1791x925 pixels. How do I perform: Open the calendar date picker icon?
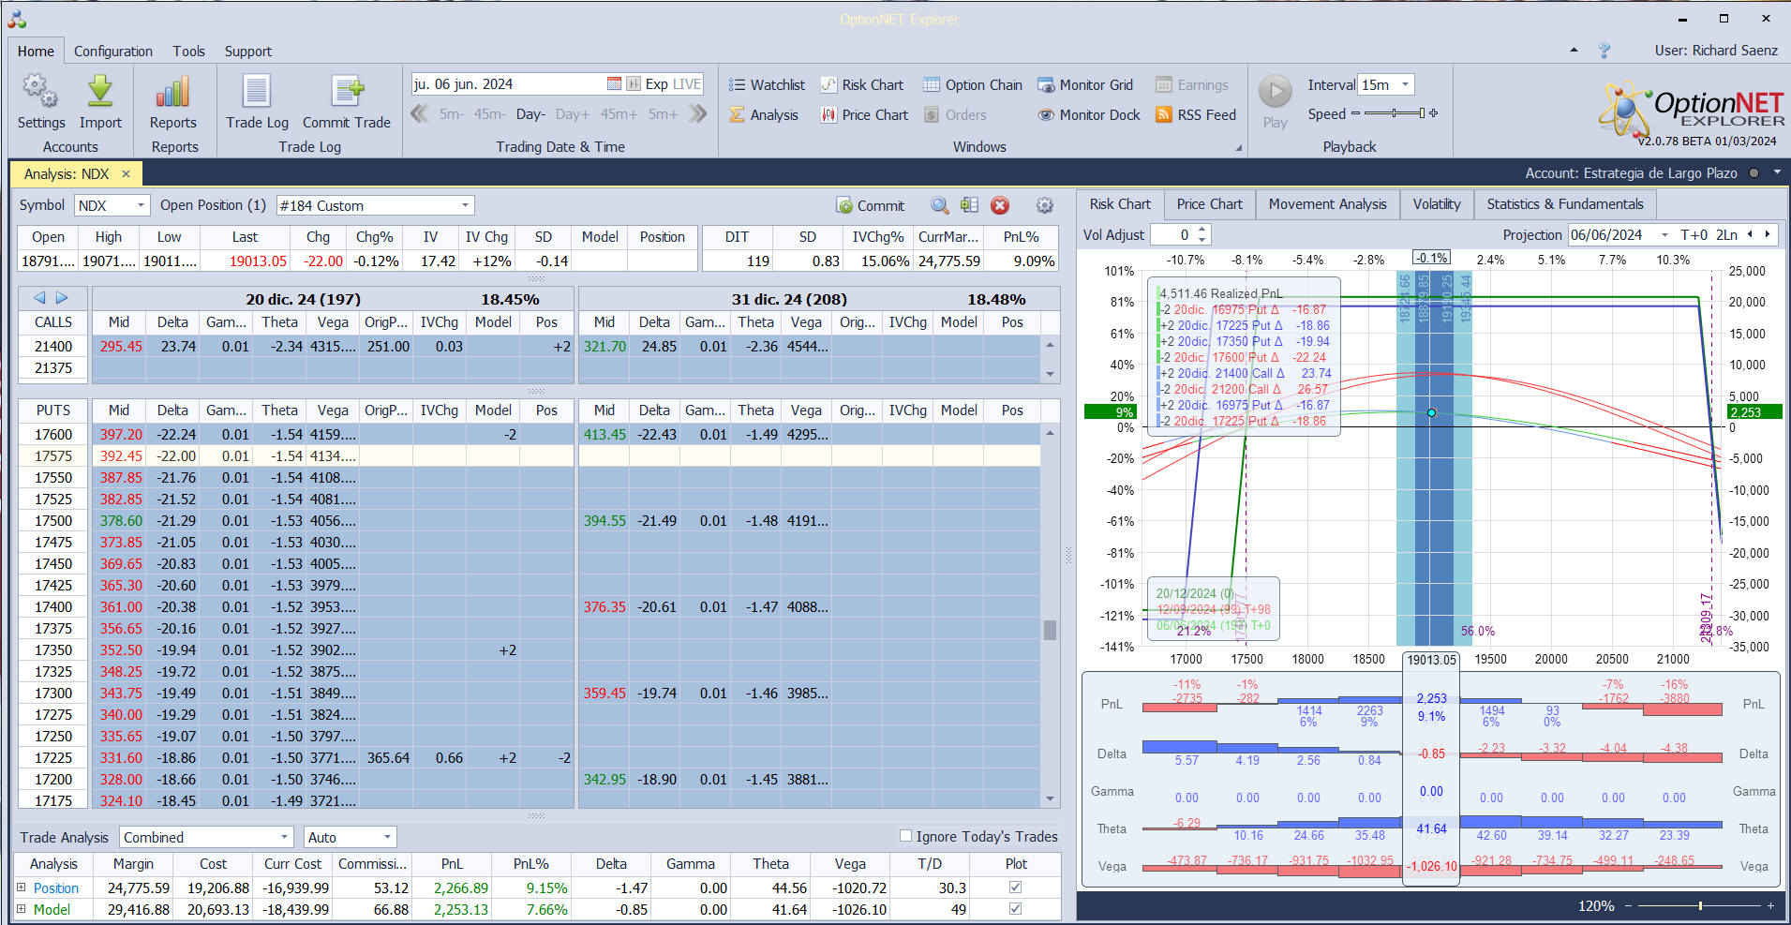click(x=614, y=84)
